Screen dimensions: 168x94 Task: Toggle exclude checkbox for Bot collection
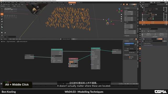pyautogui.click(x=164, y=8)
